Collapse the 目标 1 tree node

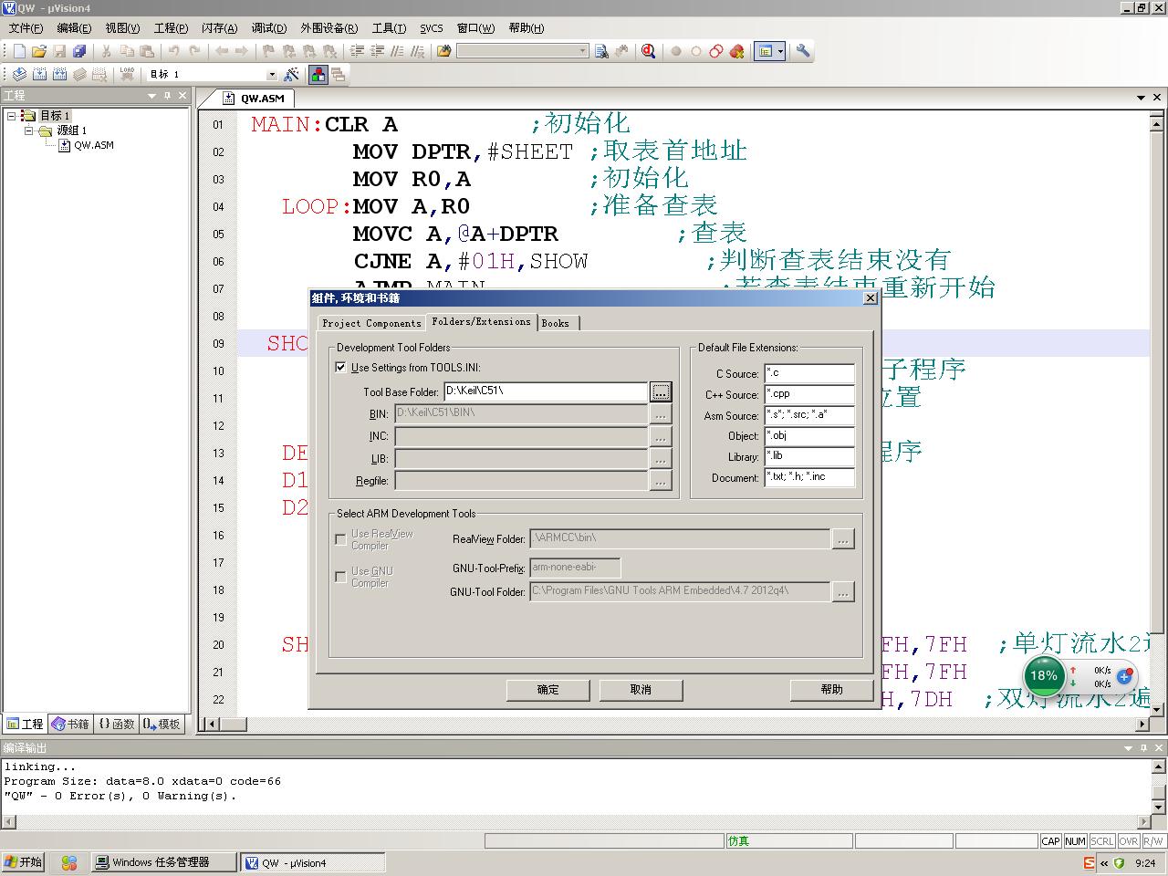tap(11, 116)
